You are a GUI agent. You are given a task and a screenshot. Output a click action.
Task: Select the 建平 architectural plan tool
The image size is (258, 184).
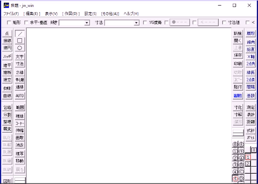7,65
